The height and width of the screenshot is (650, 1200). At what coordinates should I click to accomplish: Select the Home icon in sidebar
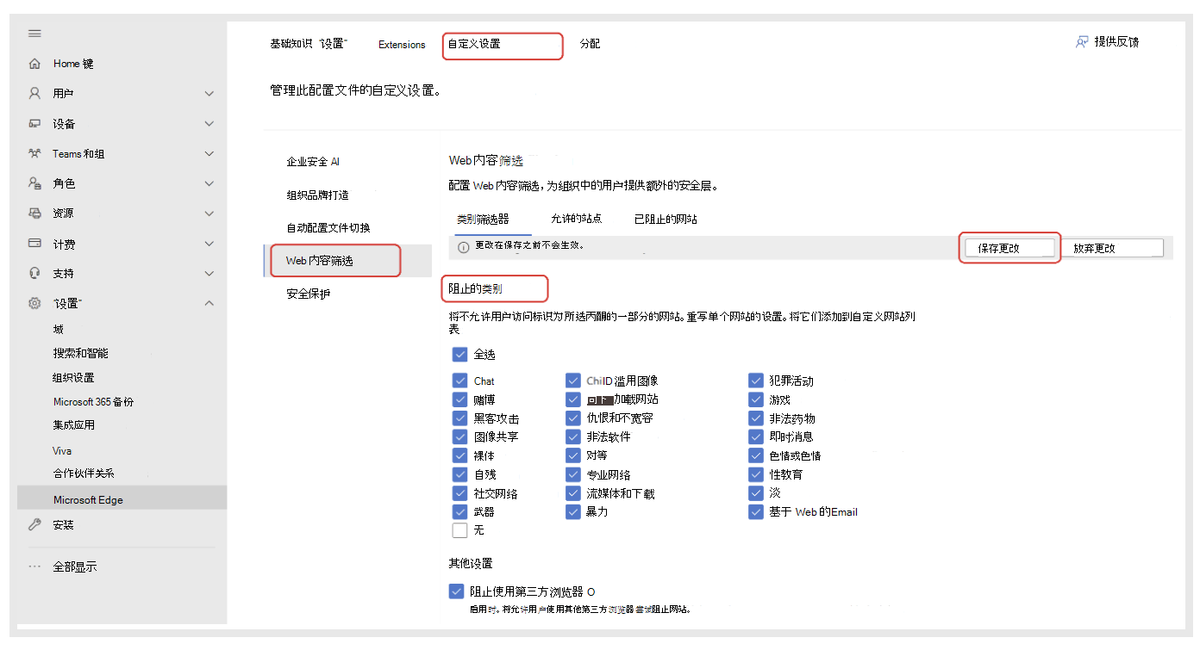[x=34, y=63]
